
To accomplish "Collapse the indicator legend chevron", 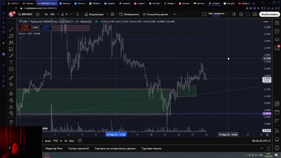I will [x=21, y=38].
